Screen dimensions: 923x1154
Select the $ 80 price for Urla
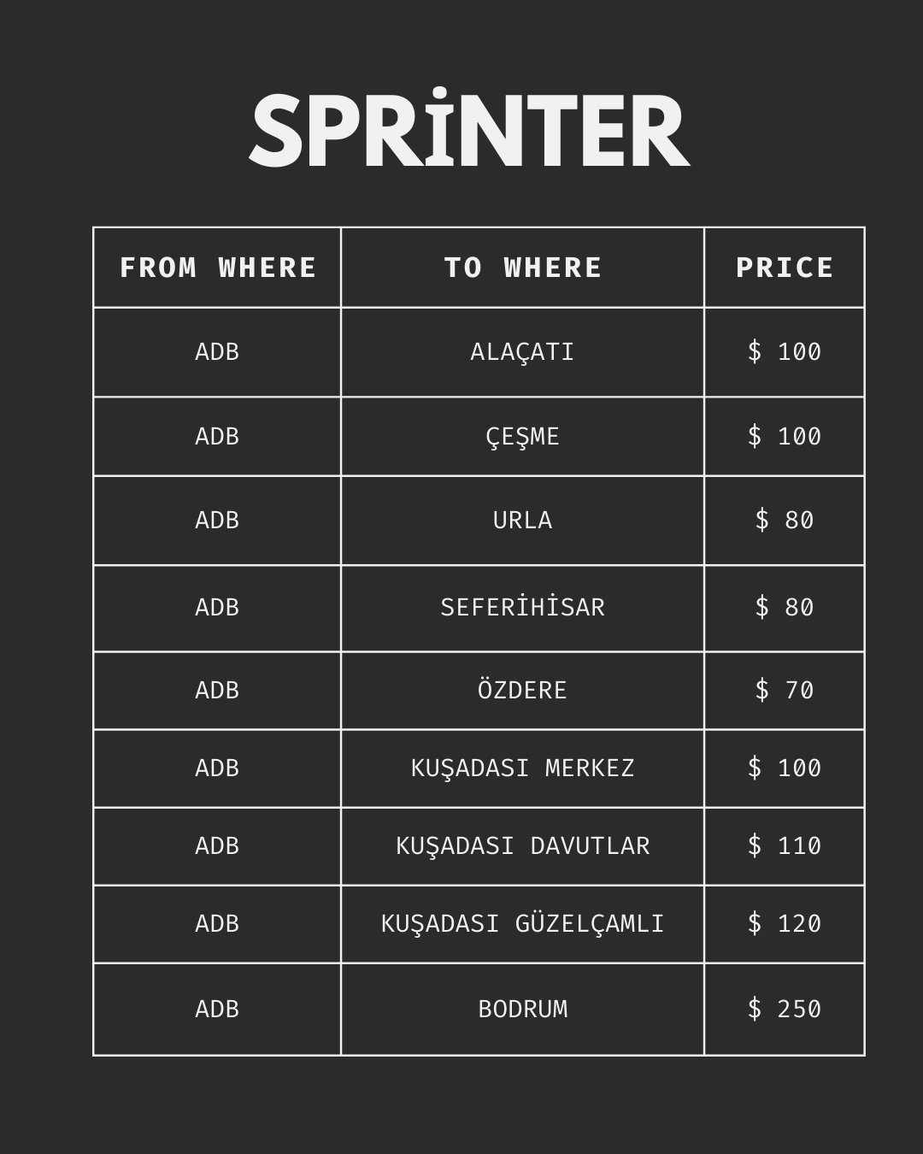pos(785,520)
